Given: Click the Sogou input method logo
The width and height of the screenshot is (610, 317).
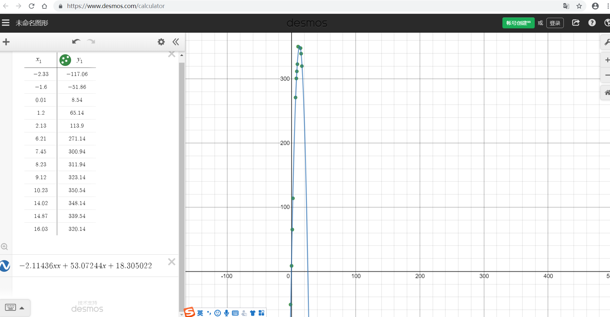Looking at the screenshot, I should (190, 312).
